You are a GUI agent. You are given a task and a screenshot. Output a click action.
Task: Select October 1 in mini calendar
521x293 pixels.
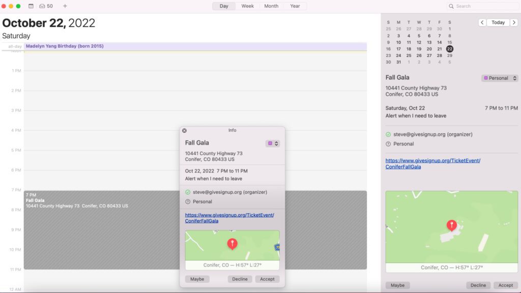point(450,29)
